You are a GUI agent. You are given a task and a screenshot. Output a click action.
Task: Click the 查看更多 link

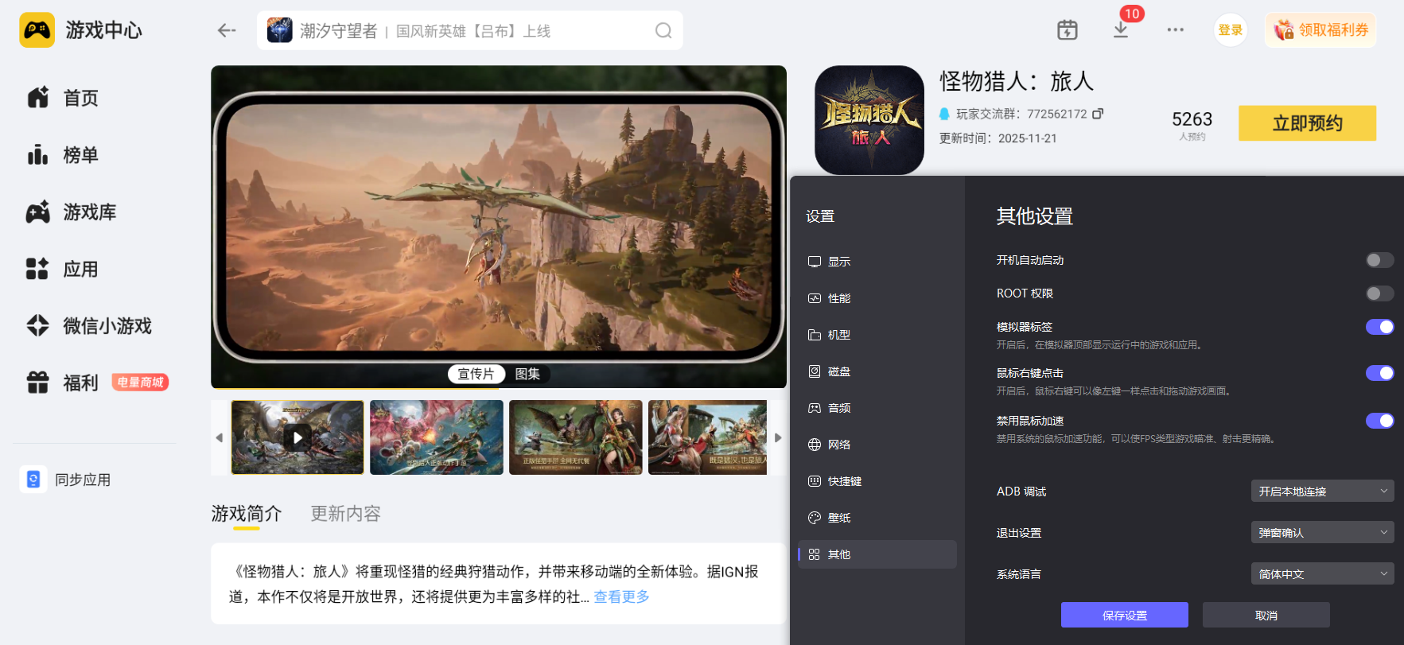(x=621, y=596)
